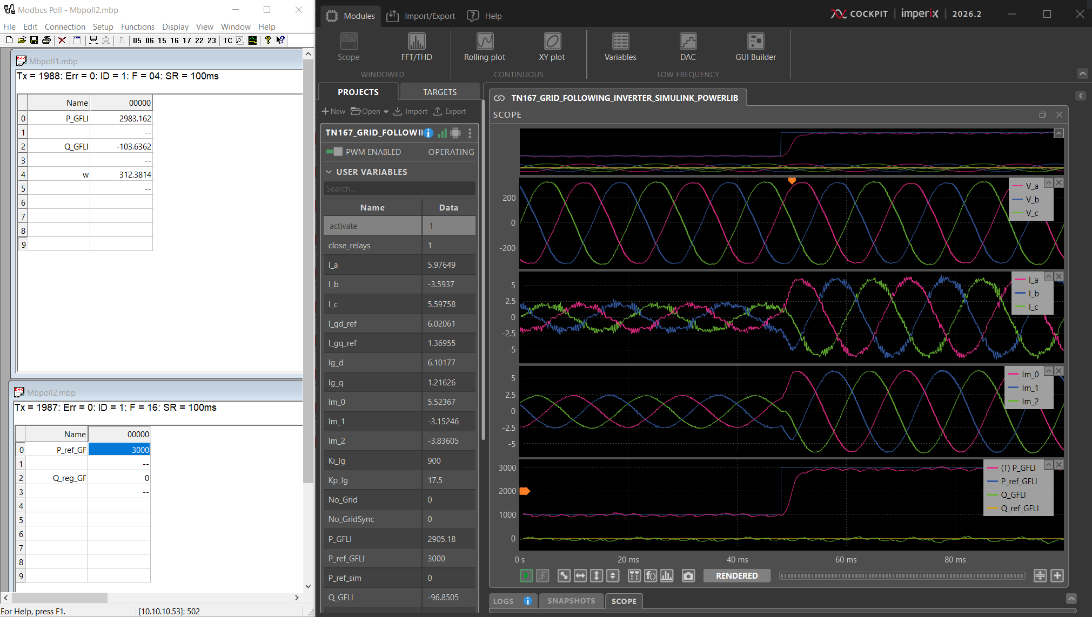Launch the XY plot module
This screenshot has height=617, width=1092.
click(552, 47)
